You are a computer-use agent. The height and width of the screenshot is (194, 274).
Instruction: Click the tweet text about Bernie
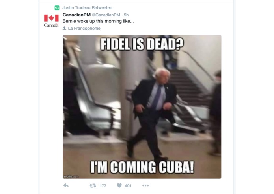pos(98,21)
